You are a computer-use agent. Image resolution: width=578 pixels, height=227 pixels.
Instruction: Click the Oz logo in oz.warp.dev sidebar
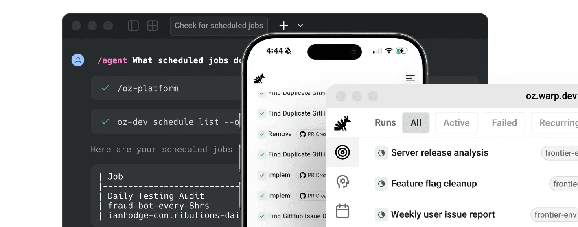point(342,123)
